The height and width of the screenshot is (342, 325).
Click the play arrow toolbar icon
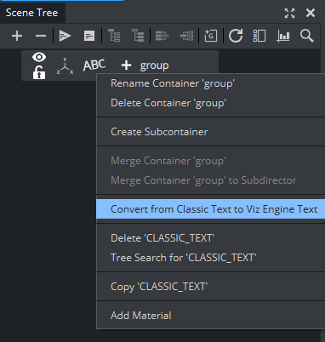[x=65, y=36]
